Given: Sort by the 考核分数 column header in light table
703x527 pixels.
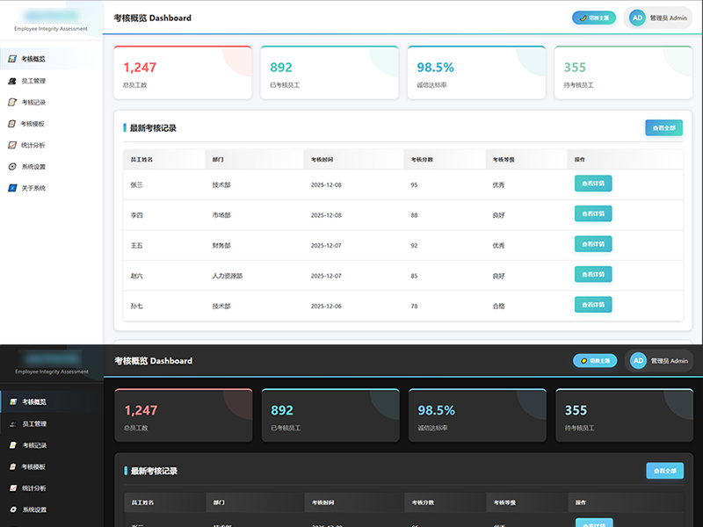Looking at the screenshot, I should tap(422, 160).
